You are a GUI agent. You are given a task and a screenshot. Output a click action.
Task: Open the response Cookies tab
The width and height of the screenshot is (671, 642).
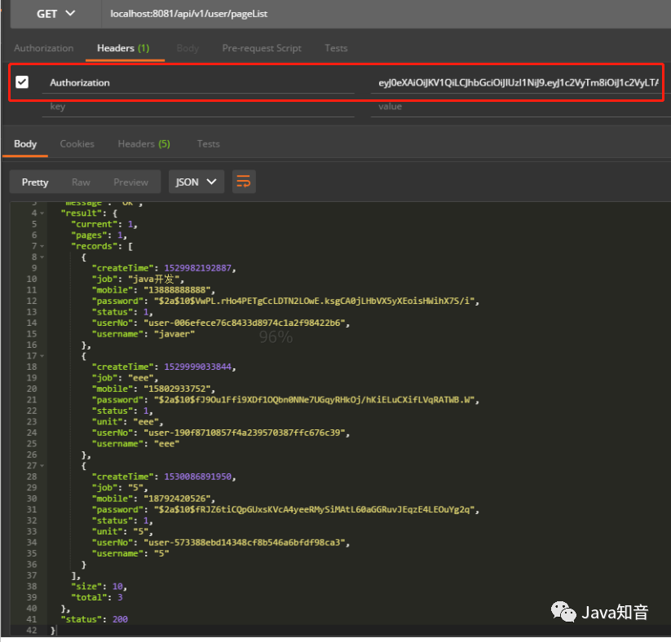pyautogui.click(x=77, y=143)
